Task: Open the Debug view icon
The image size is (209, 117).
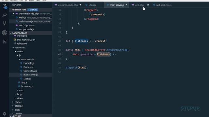Action: pyautogui.click(x=5, y=32)
